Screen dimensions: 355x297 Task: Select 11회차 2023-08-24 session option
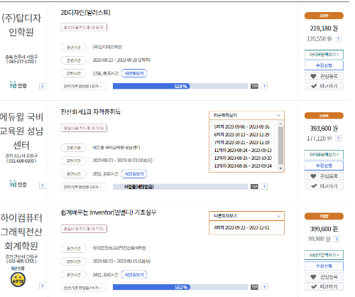pyautogui.click(x=243, y=151)
